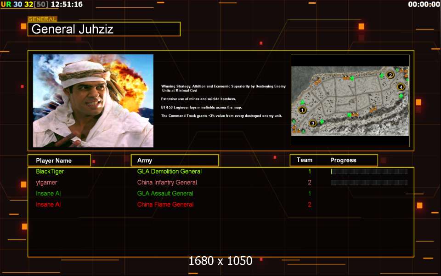The width and height of the screenshot is (441, 276).
Task: Click BlackTiger's loading progress bar
Action: (x=369, y=172)
